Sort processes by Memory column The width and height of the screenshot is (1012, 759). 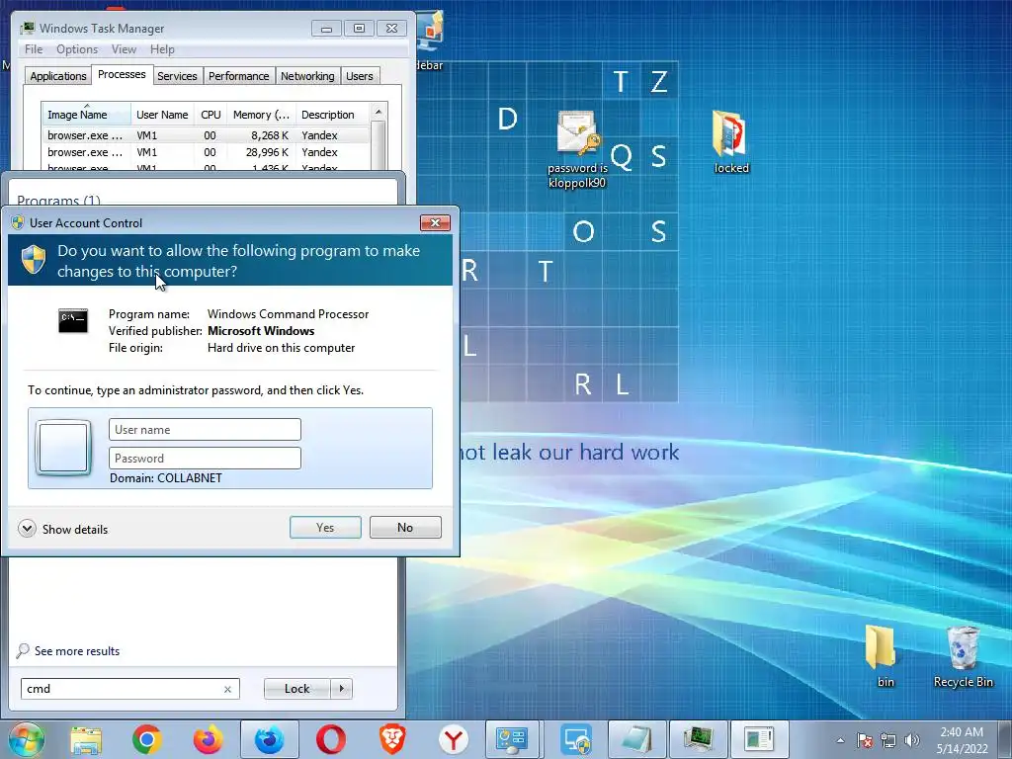click(x=261, y=115)
